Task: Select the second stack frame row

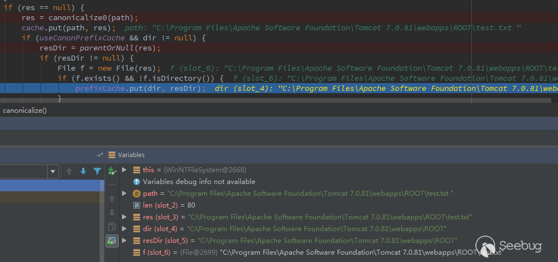Action: 50,197
